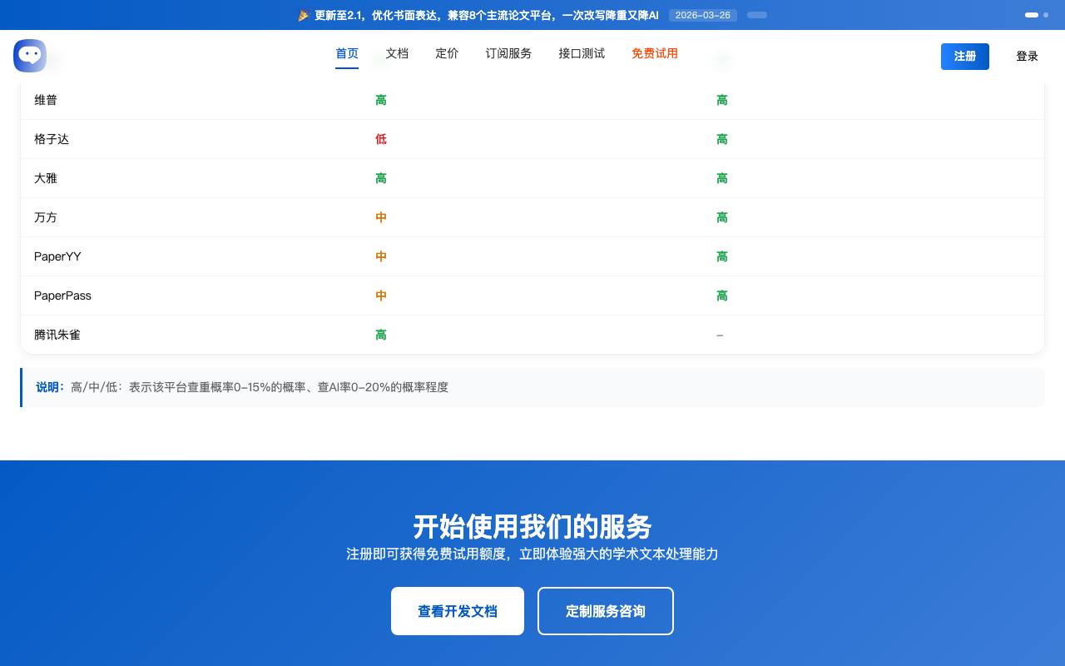Switch to the 订阅服务 tab
Image resolution: width=1065 pixels, height=666 pixels.
tap(508, 54)
